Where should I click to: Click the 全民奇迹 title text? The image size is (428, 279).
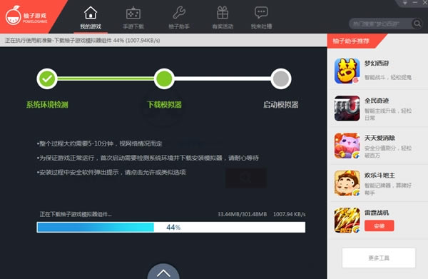click(x=377, y=101)
